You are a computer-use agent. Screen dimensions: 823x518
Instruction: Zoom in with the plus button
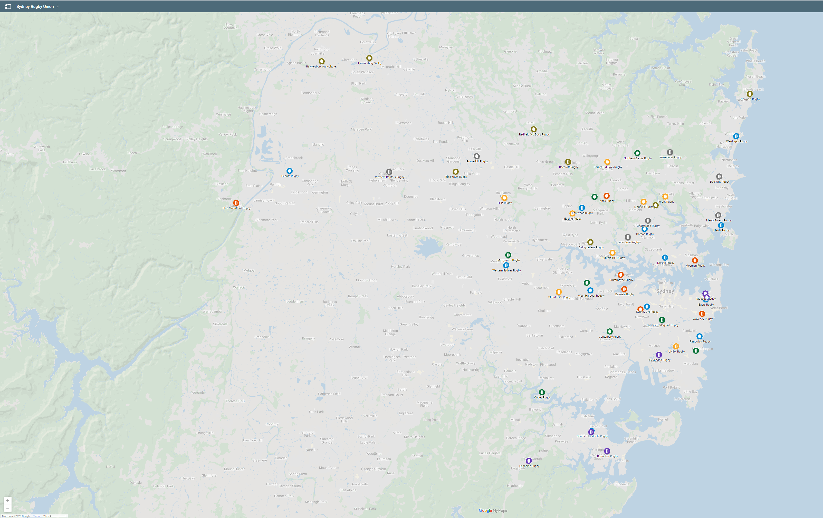tap(7, 500)
